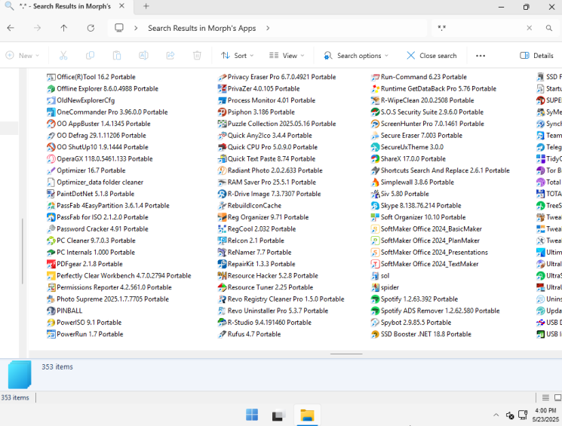562x426 pixels.
Task: Click the navigation pane vertical scrollbar
Action: (x=22, y=251)
